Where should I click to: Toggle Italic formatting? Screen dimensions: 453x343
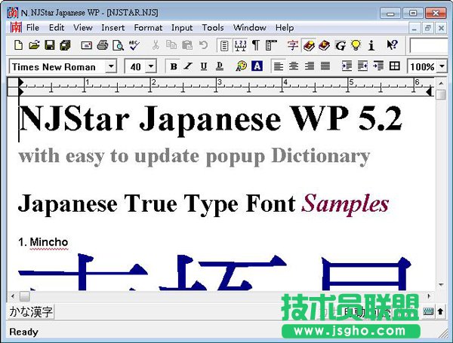click(188, 66)
